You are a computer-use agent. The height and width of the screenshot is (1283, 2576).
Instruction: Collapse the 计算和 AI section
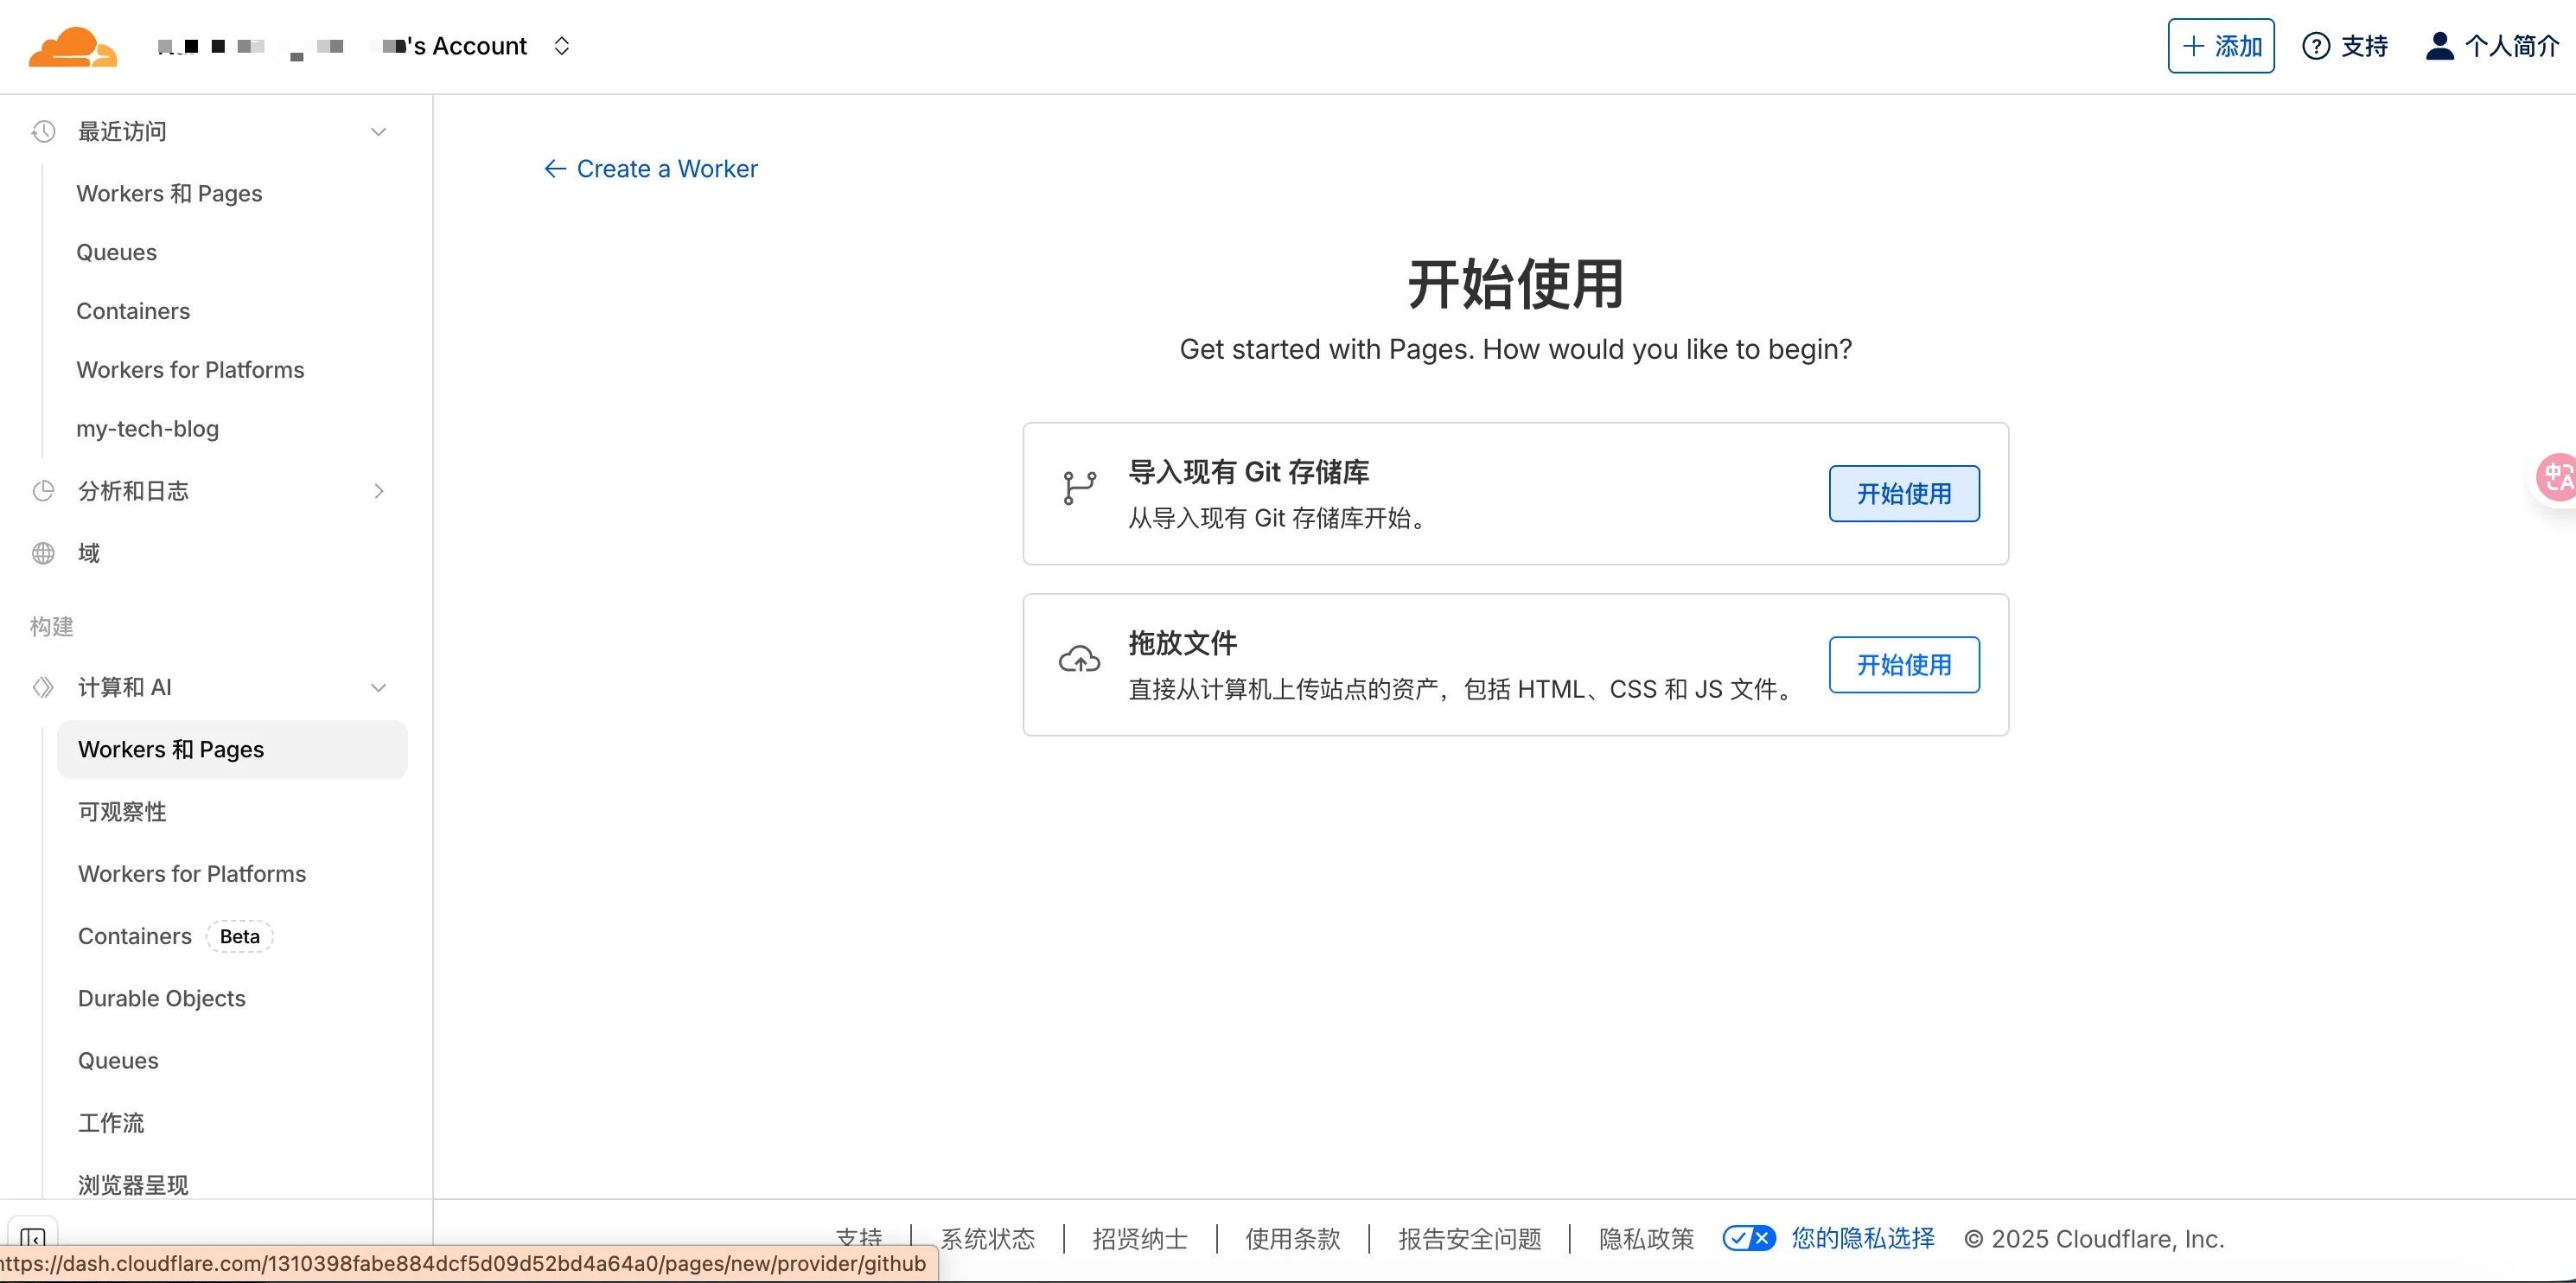pyautogui.click(x=378, y=688)
